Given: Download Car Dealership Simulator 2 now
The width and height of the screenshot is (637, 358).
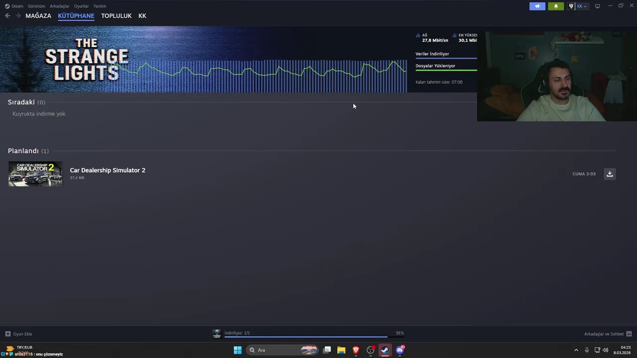Looking at the screenshot, I should click(610, 174).
